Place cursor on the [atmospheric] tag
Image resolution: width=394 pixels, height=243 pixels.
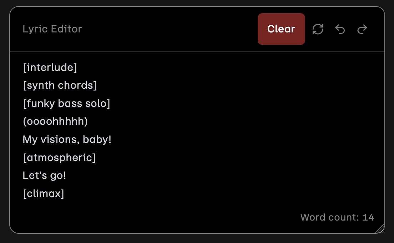59,157
